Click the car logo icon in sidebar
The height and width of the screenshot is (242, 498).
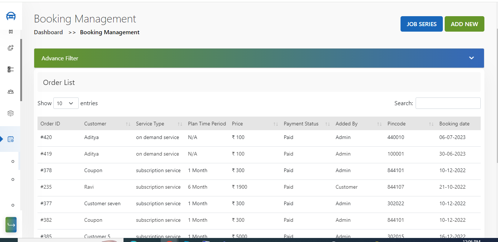pyautogui.click(x=11, y=16)
